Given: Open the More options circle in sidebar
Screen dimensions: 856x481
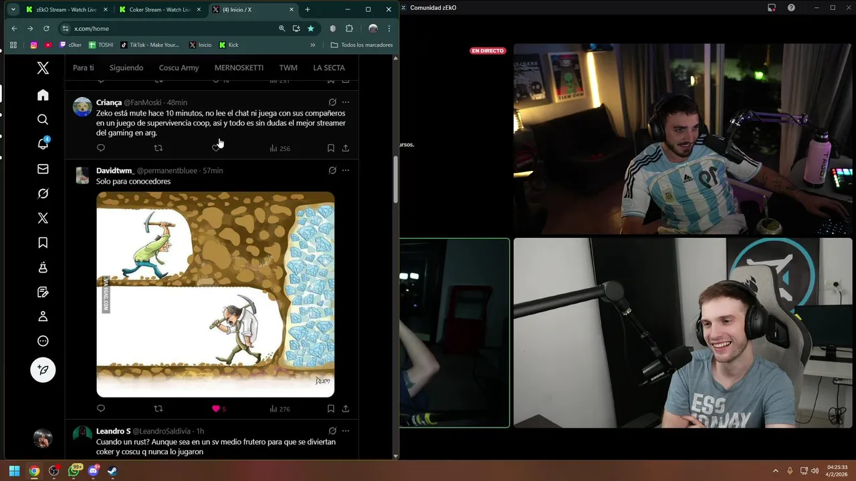Looking at the screenshot, I should (43, 341).
